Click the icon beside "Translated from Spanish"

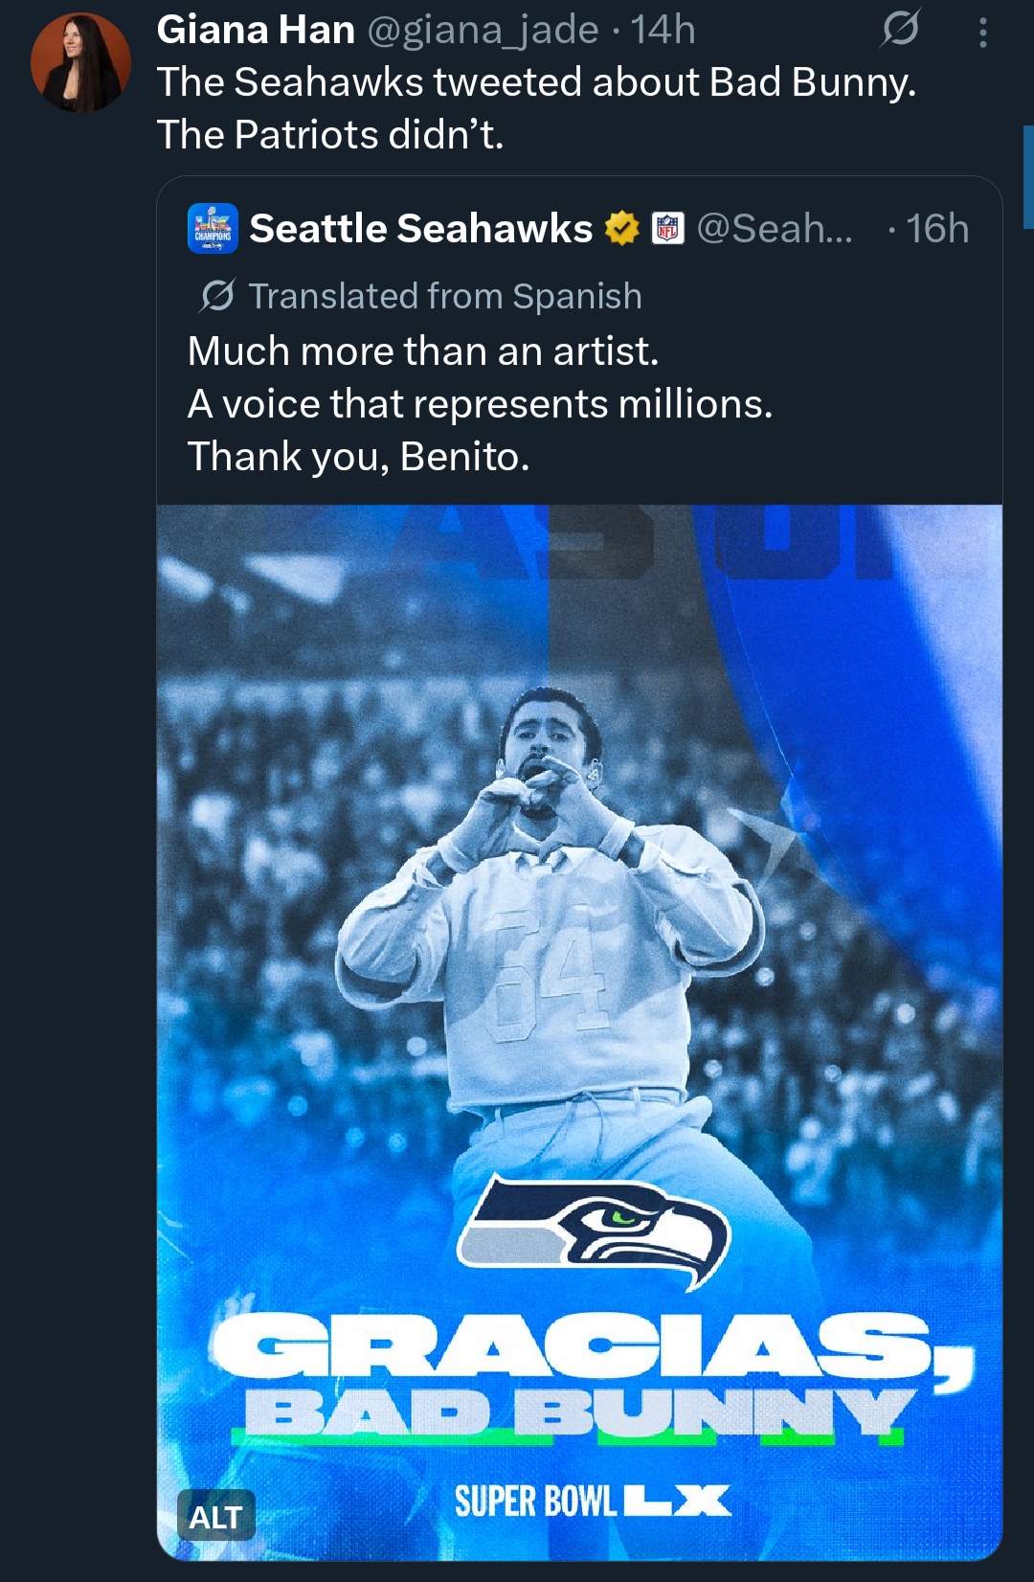(x=217, y=296)
